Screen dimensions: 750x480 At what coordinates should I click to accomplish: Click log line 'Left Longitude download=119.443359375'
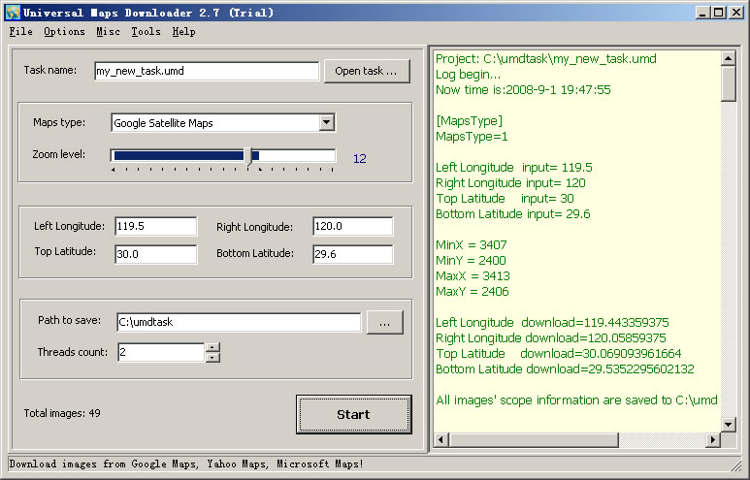coord(552,323)
